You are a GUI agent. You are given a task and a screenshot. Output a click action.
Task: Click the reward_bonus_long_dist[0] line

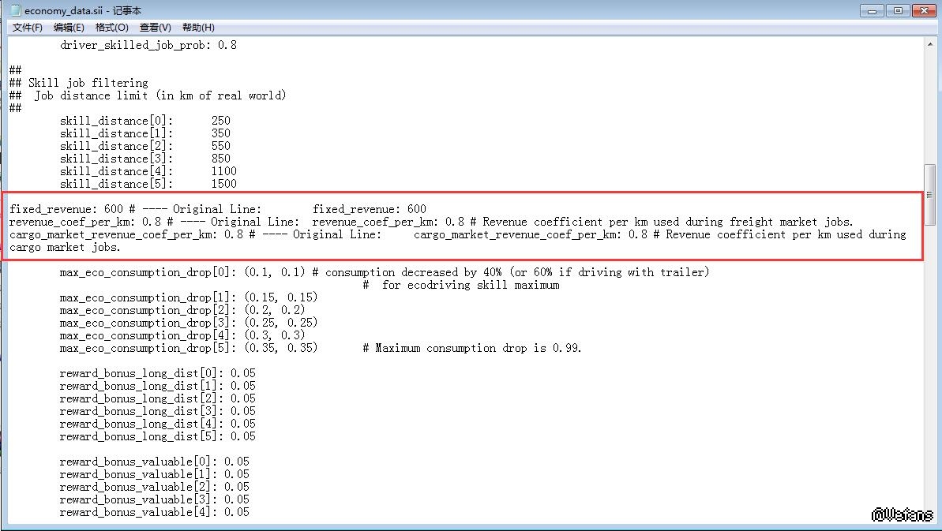tap(157, 373)
